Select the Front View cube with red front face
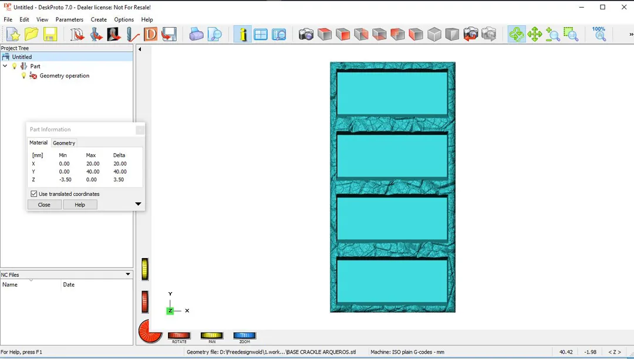 tap(343, 35)
